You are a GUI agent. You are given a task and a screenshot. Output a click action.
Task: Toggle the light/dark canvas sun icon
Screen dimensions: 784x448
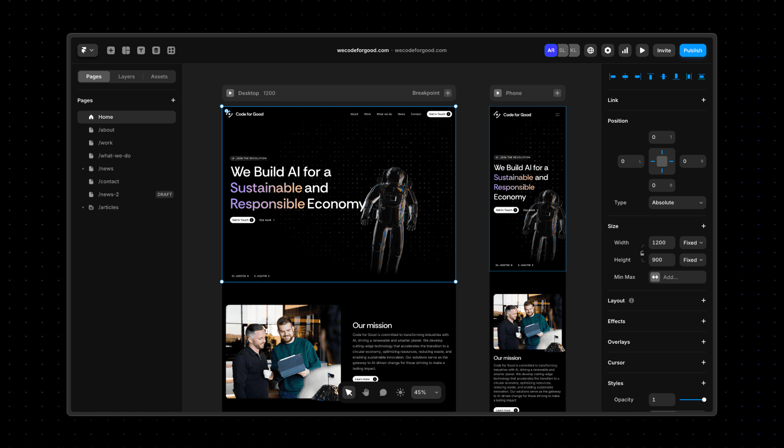[400, 393]
